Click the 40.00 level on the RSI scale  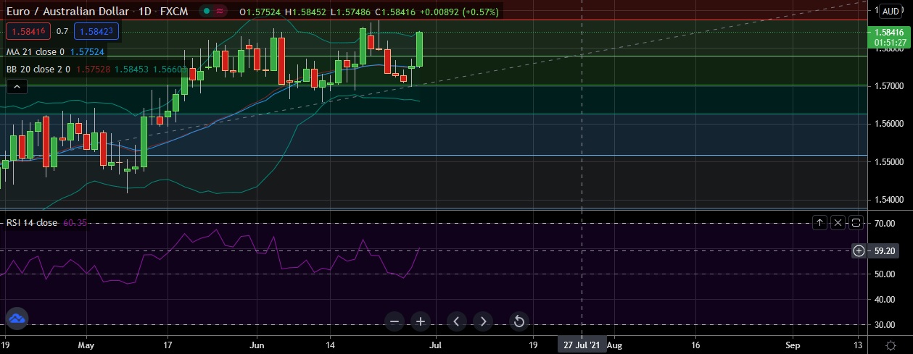[x=886, y=300]
